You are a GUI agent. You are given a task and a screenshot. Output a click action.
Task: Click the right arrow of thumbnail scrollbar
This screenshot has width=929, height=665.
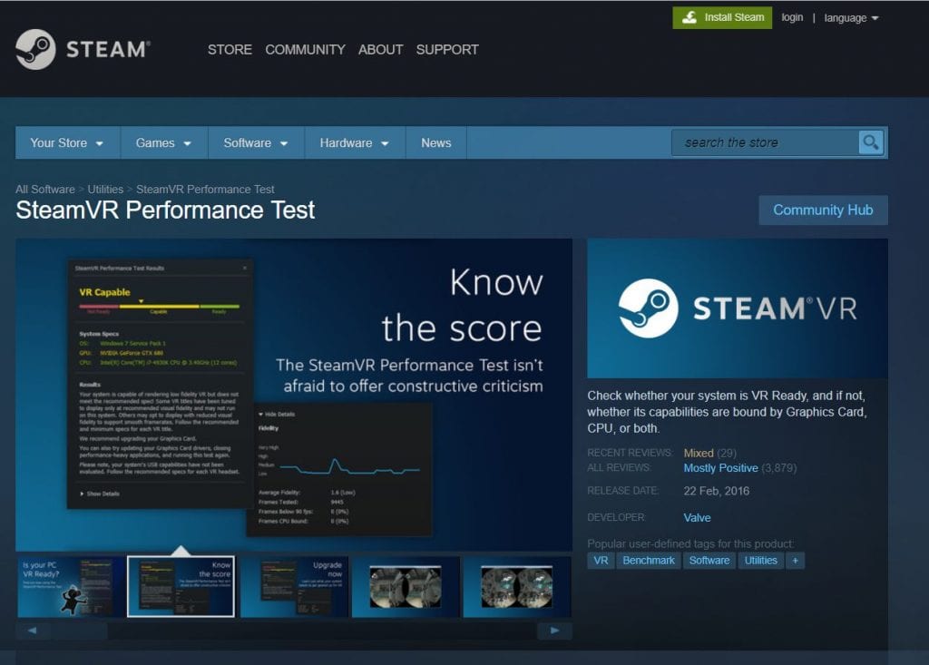[554, 630]
